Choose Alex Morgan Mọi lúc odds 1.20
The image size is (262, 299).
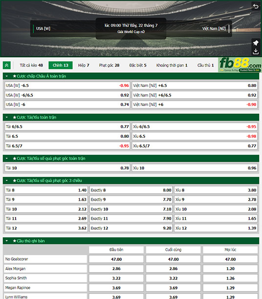230,269
